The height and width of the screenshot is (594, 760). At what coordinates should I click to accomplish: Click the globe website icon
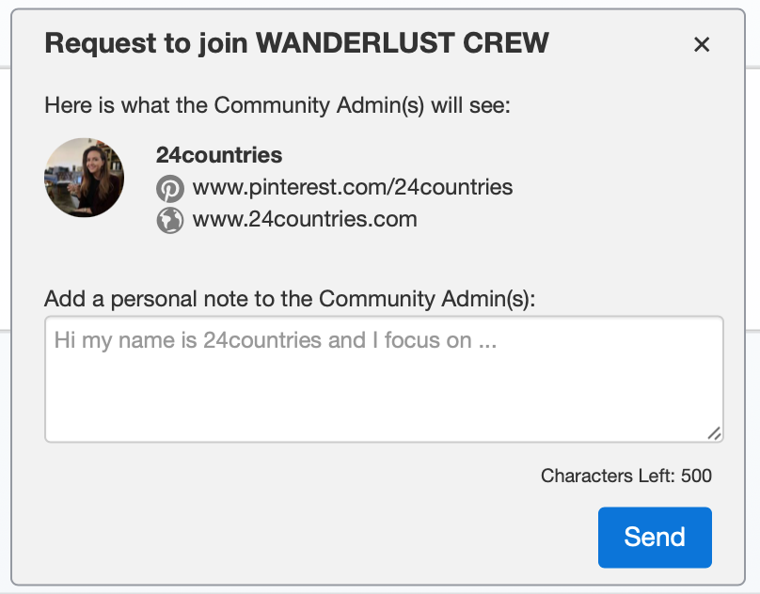169,220
